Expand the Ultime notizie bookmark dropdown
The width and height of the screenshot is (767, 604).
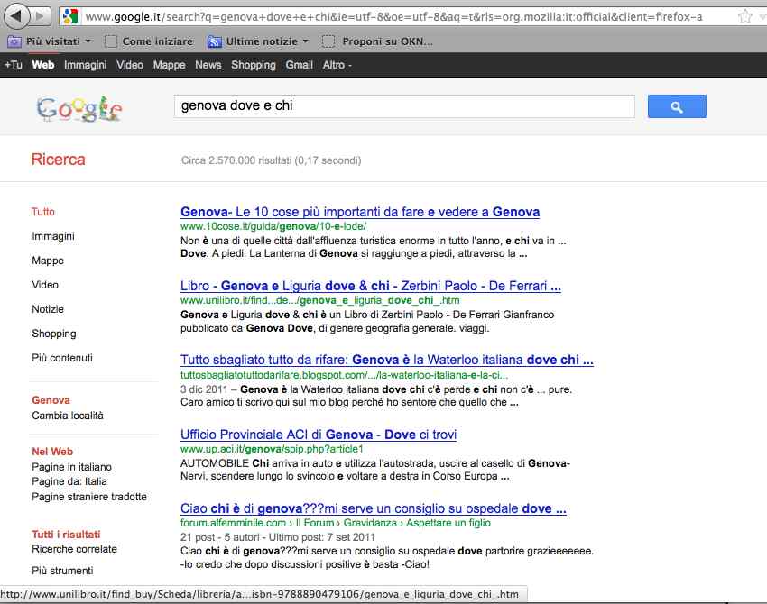point(305,41)
